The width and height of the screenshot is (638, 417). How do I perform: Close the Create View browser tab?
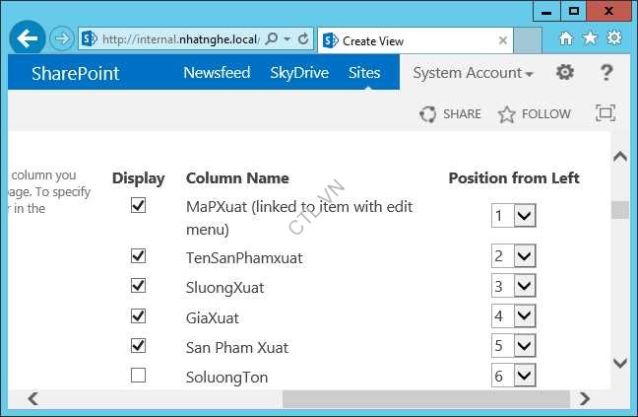(504, 40)
